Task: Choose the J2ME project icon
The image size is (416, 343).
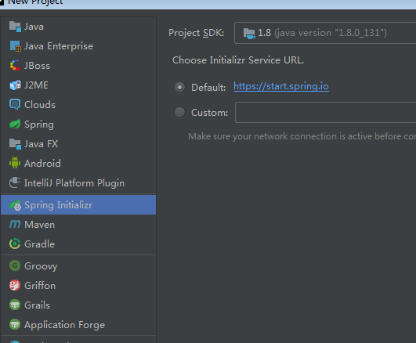Action: pyautogui.click(x=15, y=85)
